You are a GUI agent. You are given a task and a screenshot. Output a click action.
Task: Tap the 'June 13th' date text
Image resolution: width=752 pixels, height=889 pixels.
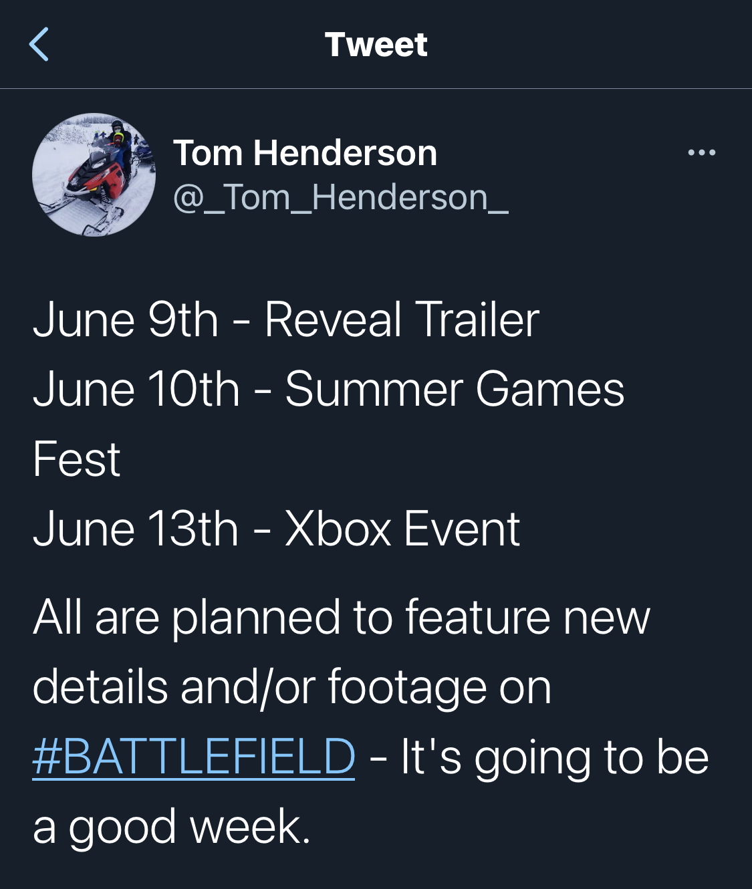tap(136, 529)
